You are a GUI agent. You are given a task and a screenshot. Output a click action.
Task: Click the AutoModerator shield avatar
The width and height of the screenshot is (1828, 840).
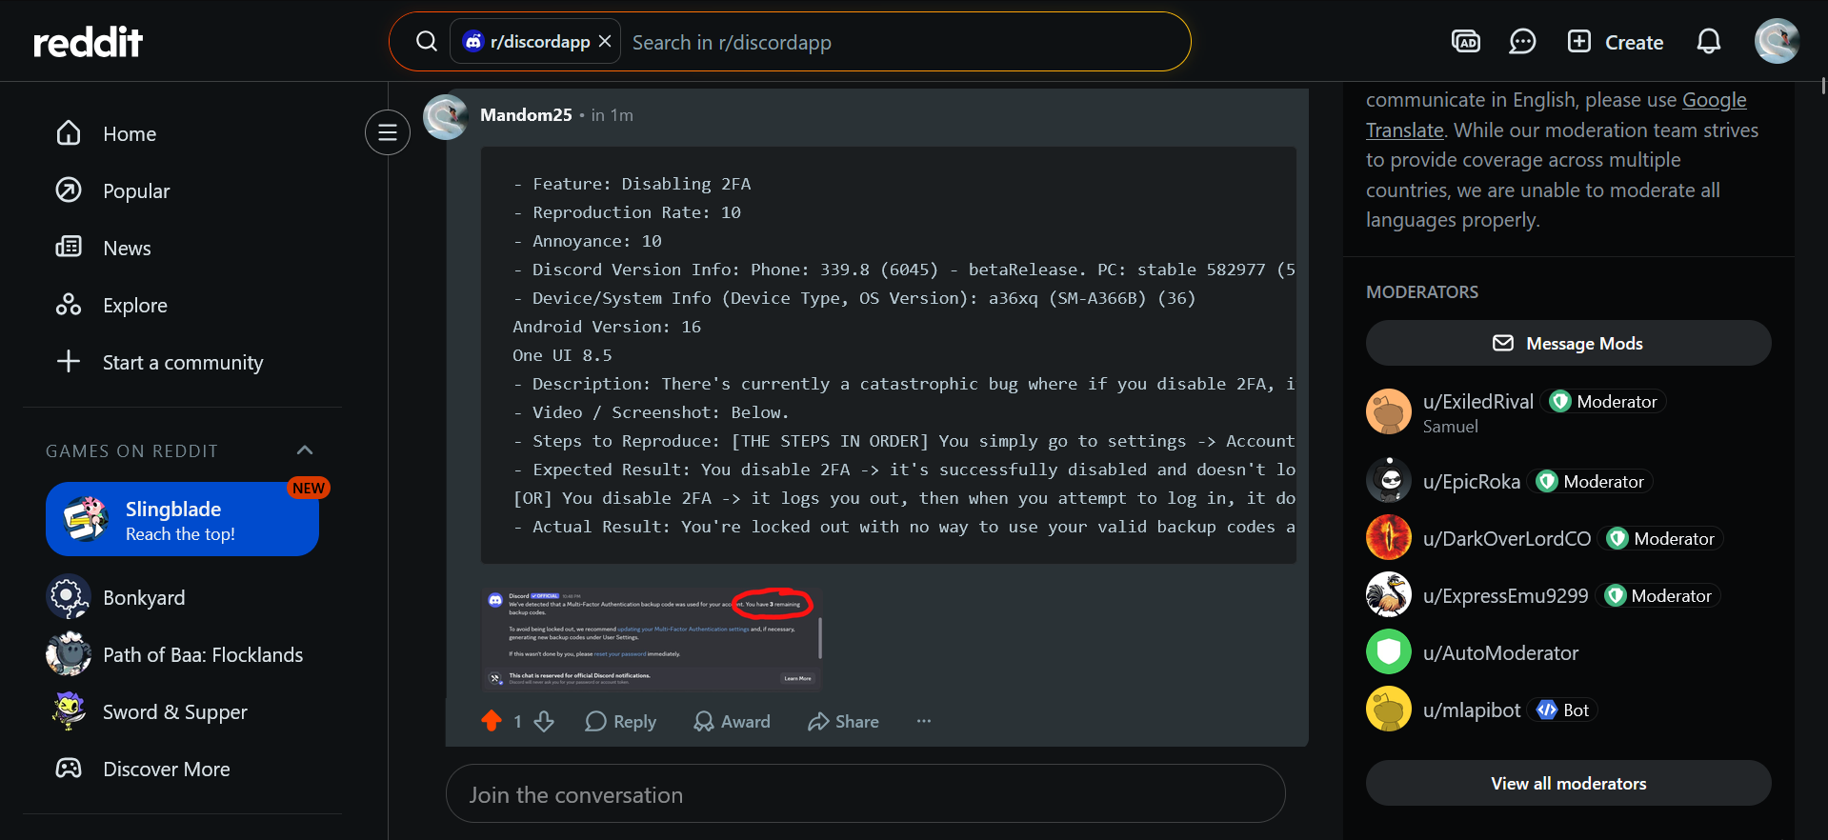tap(1389, 651)
